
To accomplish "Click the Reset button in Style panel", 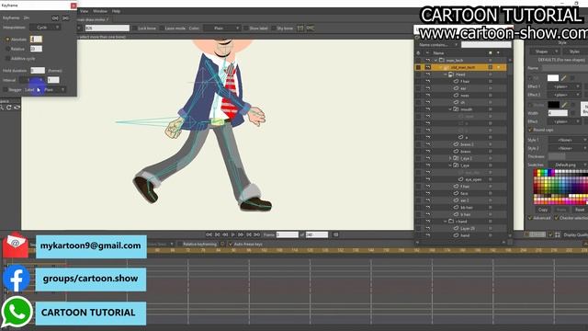I will tap(580, 210).
